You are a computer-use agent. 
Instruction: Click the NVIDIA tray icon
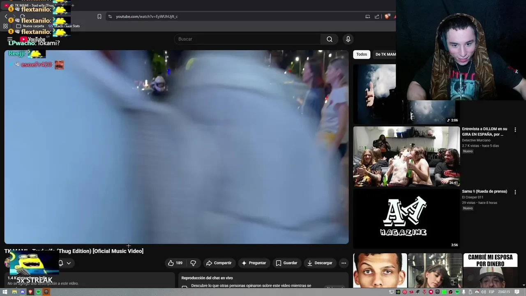click(398, 292)
